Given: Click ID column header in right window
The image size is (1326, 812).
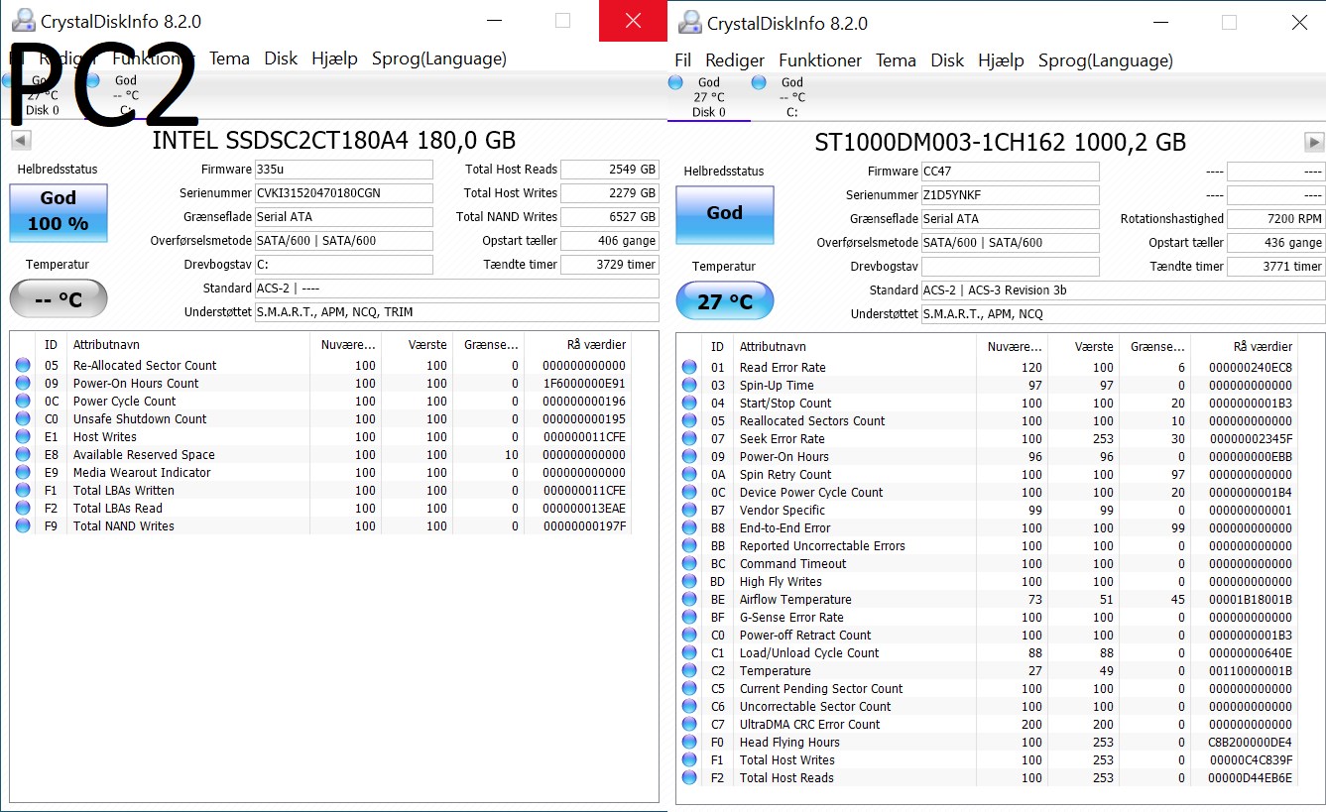Looking at the screenshot, I should [718, 347].
